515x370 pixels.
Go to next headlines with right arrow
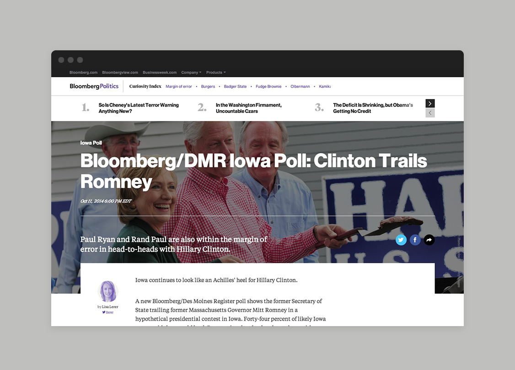coord(430,103)
